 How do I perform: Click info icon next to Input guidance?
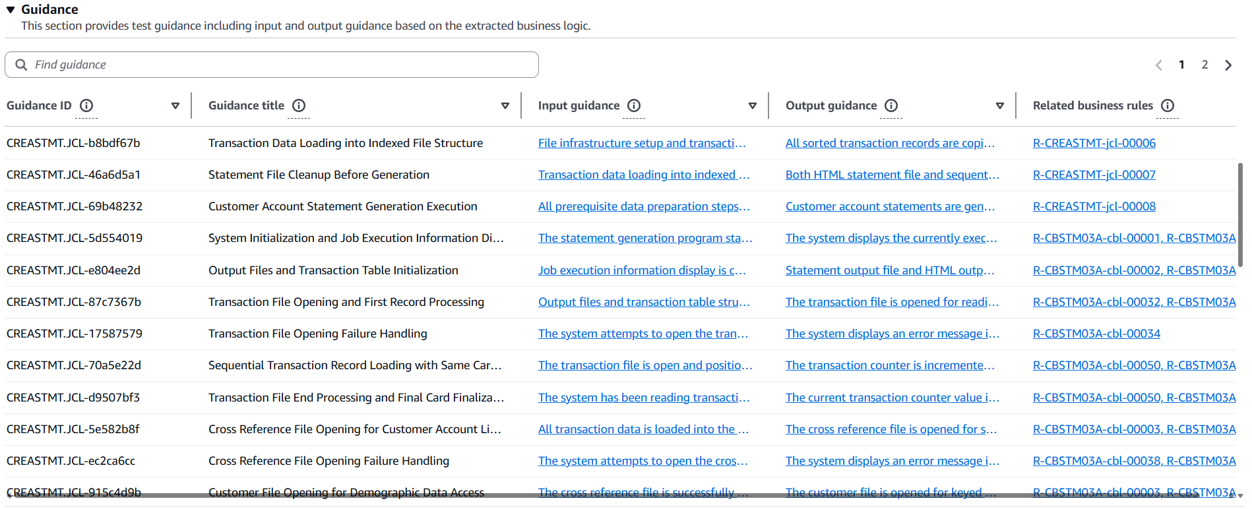click(634, 105)
